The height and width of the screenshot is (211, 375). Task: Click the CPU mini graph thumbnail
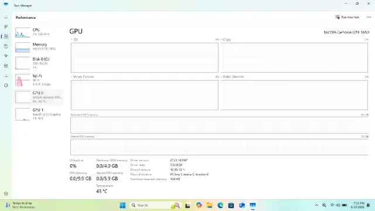[x=23, y=32]
